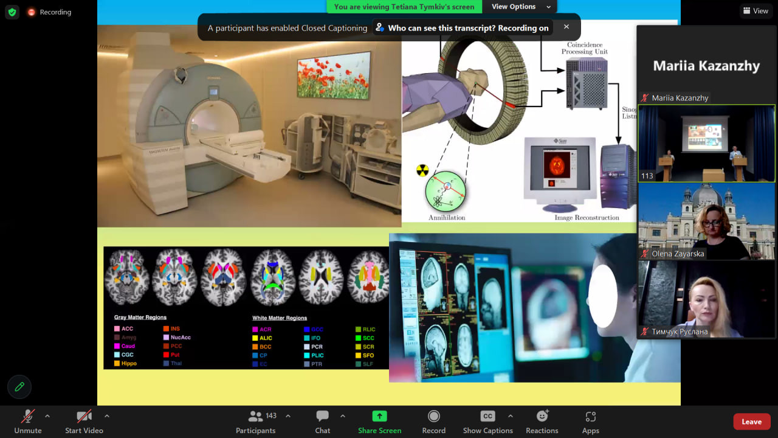
Task: Leave the meeting
Action: 752,422
